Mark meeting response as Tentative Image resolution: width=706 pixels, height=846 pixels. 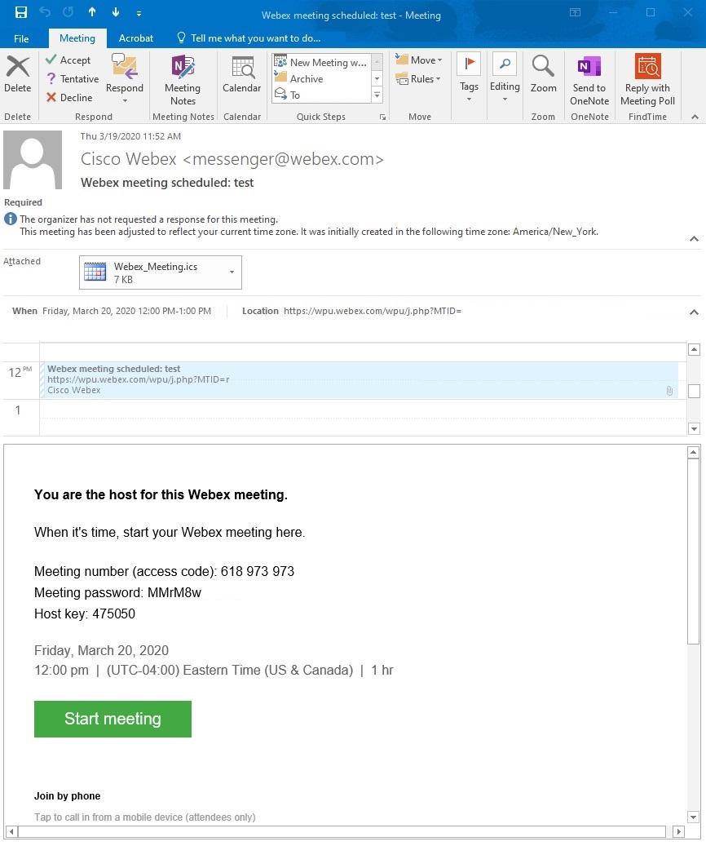pos(72,79)
